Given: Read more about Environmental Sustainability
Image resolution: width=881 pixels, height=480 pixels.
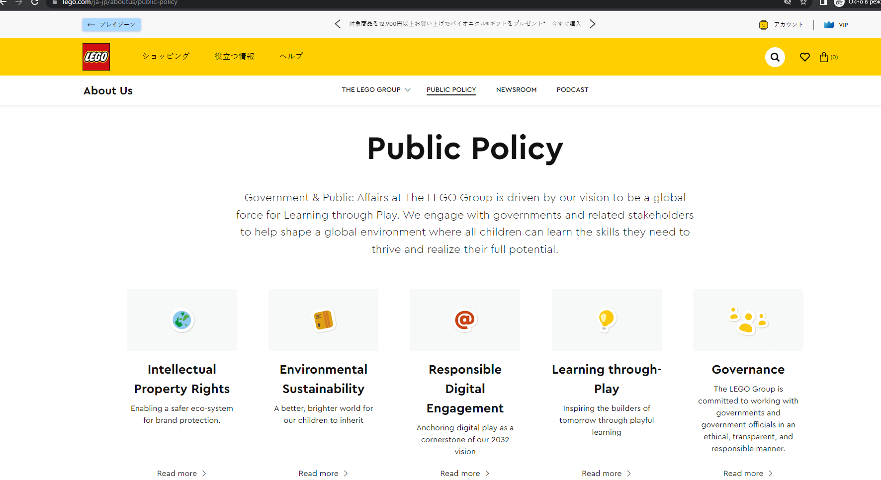Looking at the screenshot, I should [323, 474].
